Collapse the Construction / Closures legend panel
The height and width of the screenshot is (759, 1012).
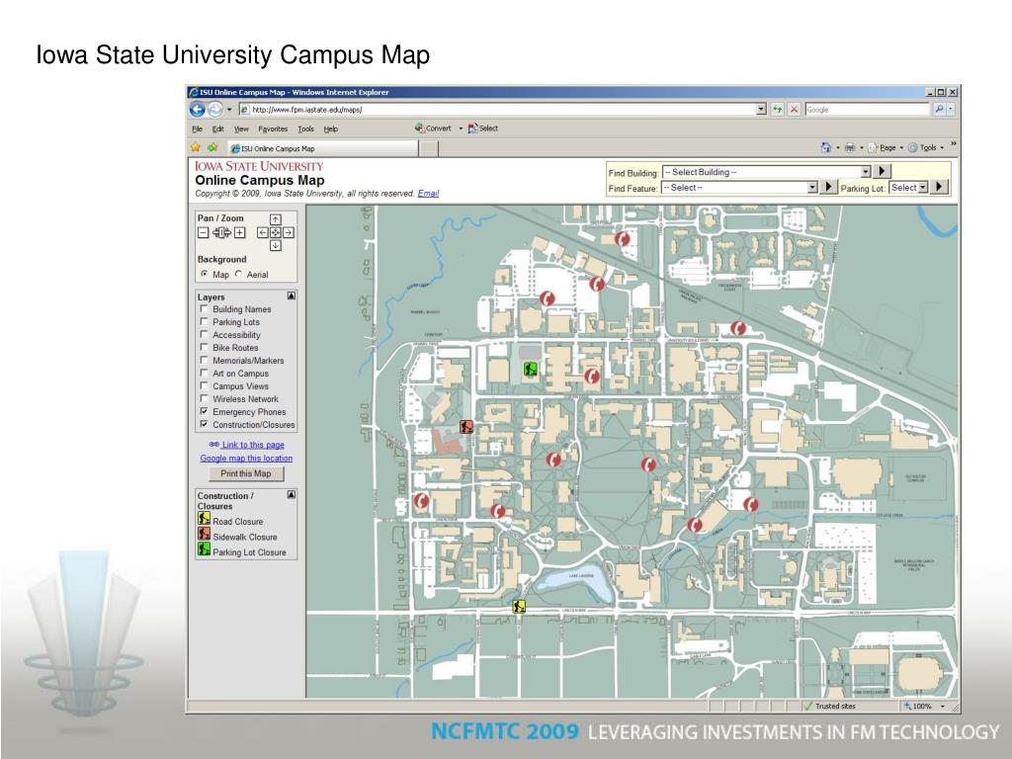292,494
